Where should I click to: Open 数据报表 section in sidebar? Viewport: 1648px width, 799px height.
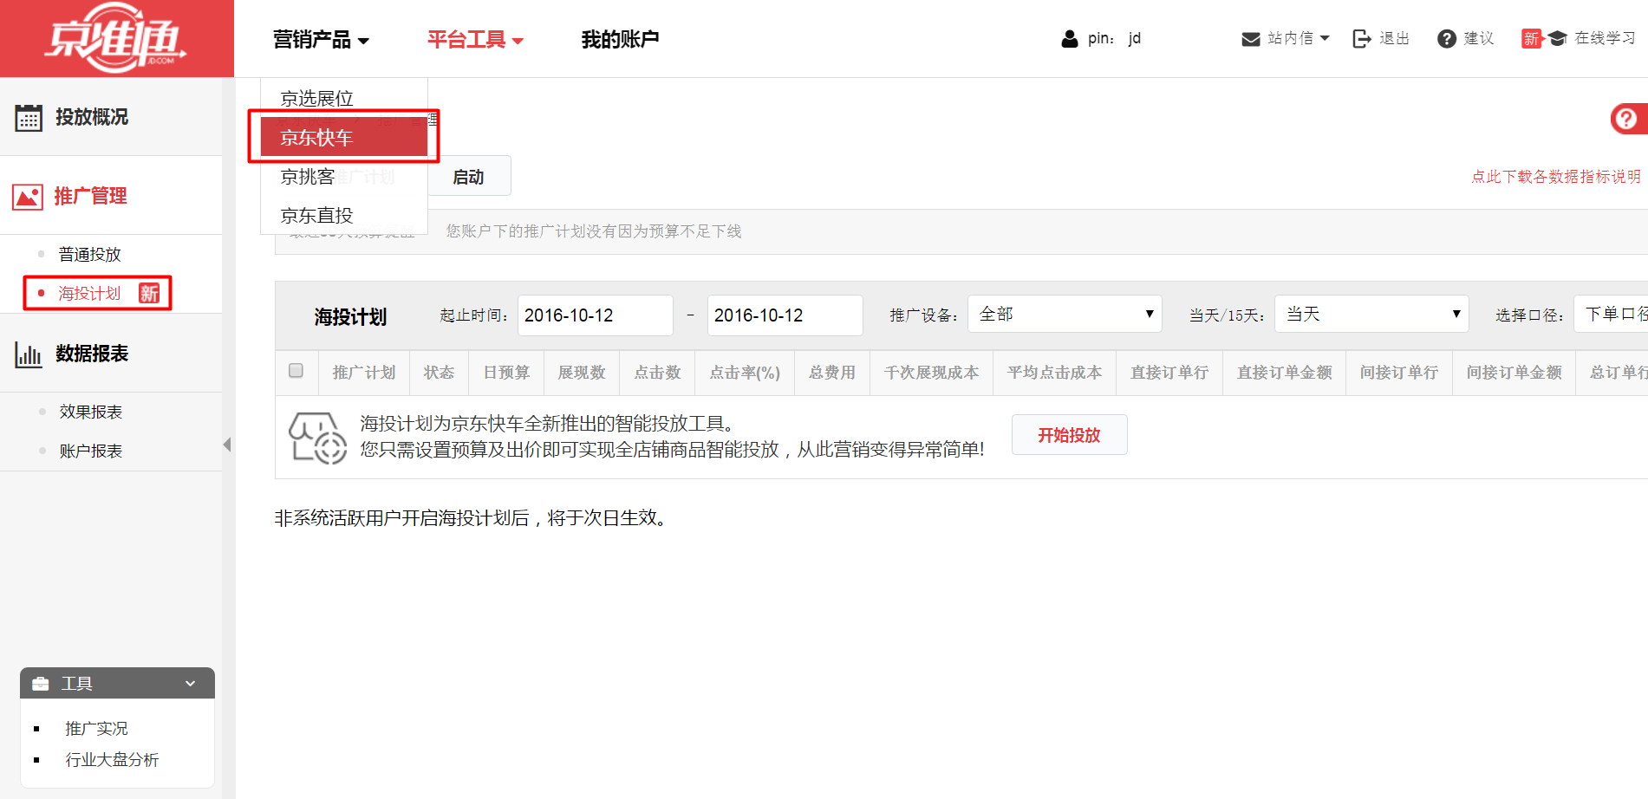pos(92,354)
